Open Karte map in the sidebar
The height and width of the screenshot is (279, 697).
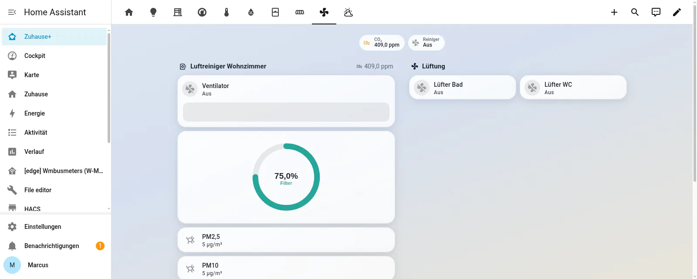(54, 75)
